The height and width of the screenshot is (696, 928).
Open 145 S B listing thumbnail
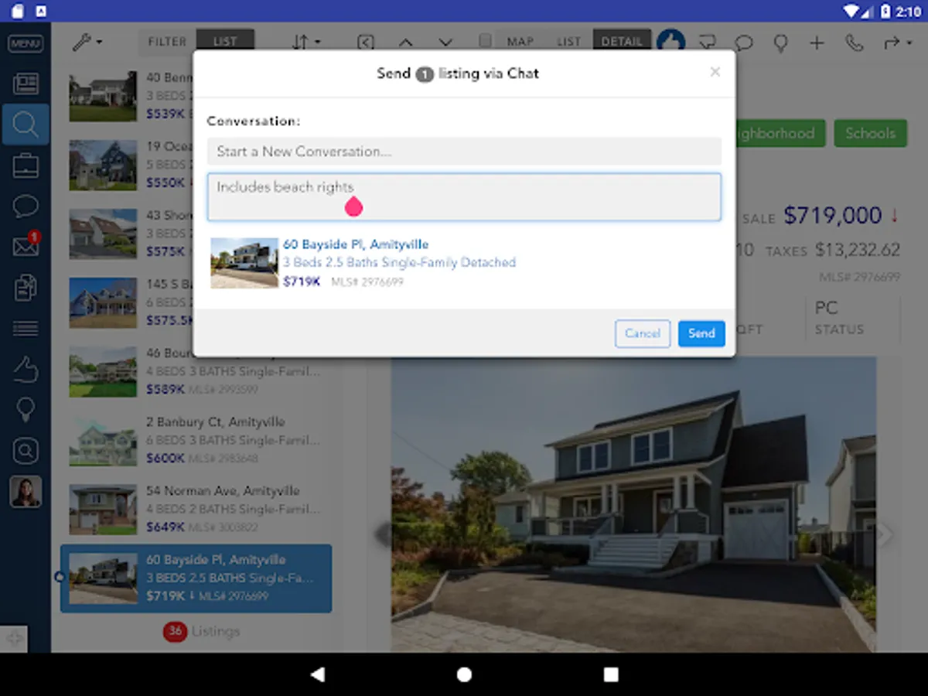(x=103, y=302)
